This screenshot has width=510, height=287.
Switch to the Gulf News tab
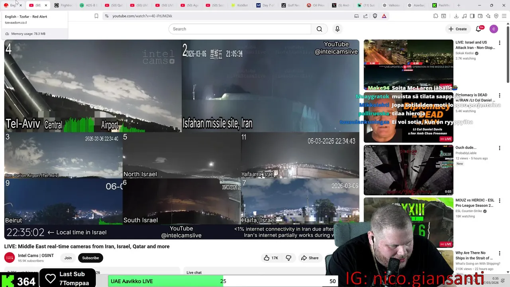pos(290,5)
